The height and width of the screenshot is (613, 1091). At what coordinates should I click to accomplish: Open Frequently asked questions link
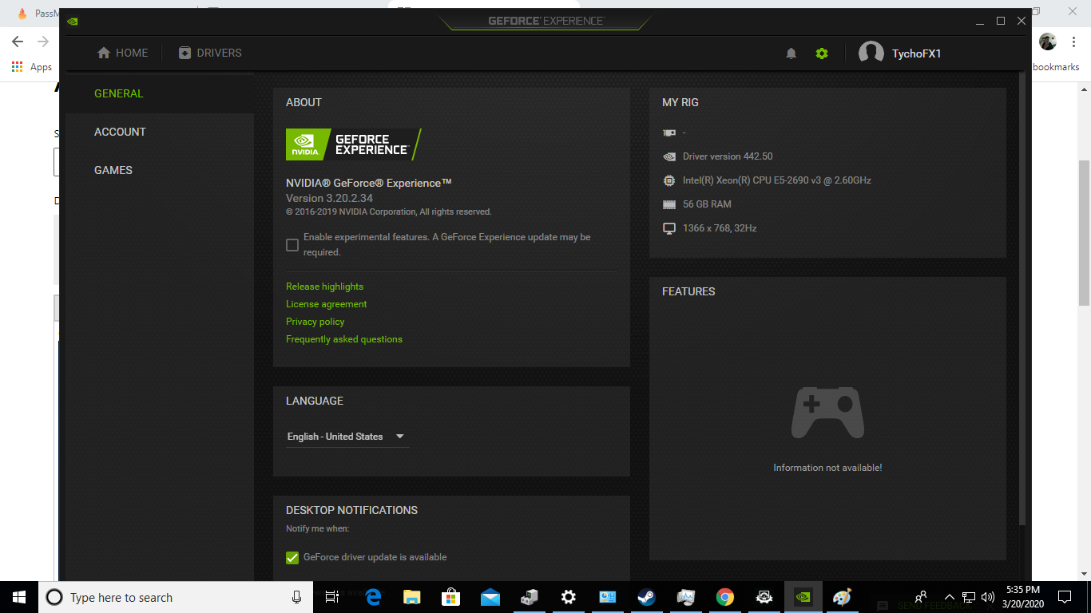(344, 339)
